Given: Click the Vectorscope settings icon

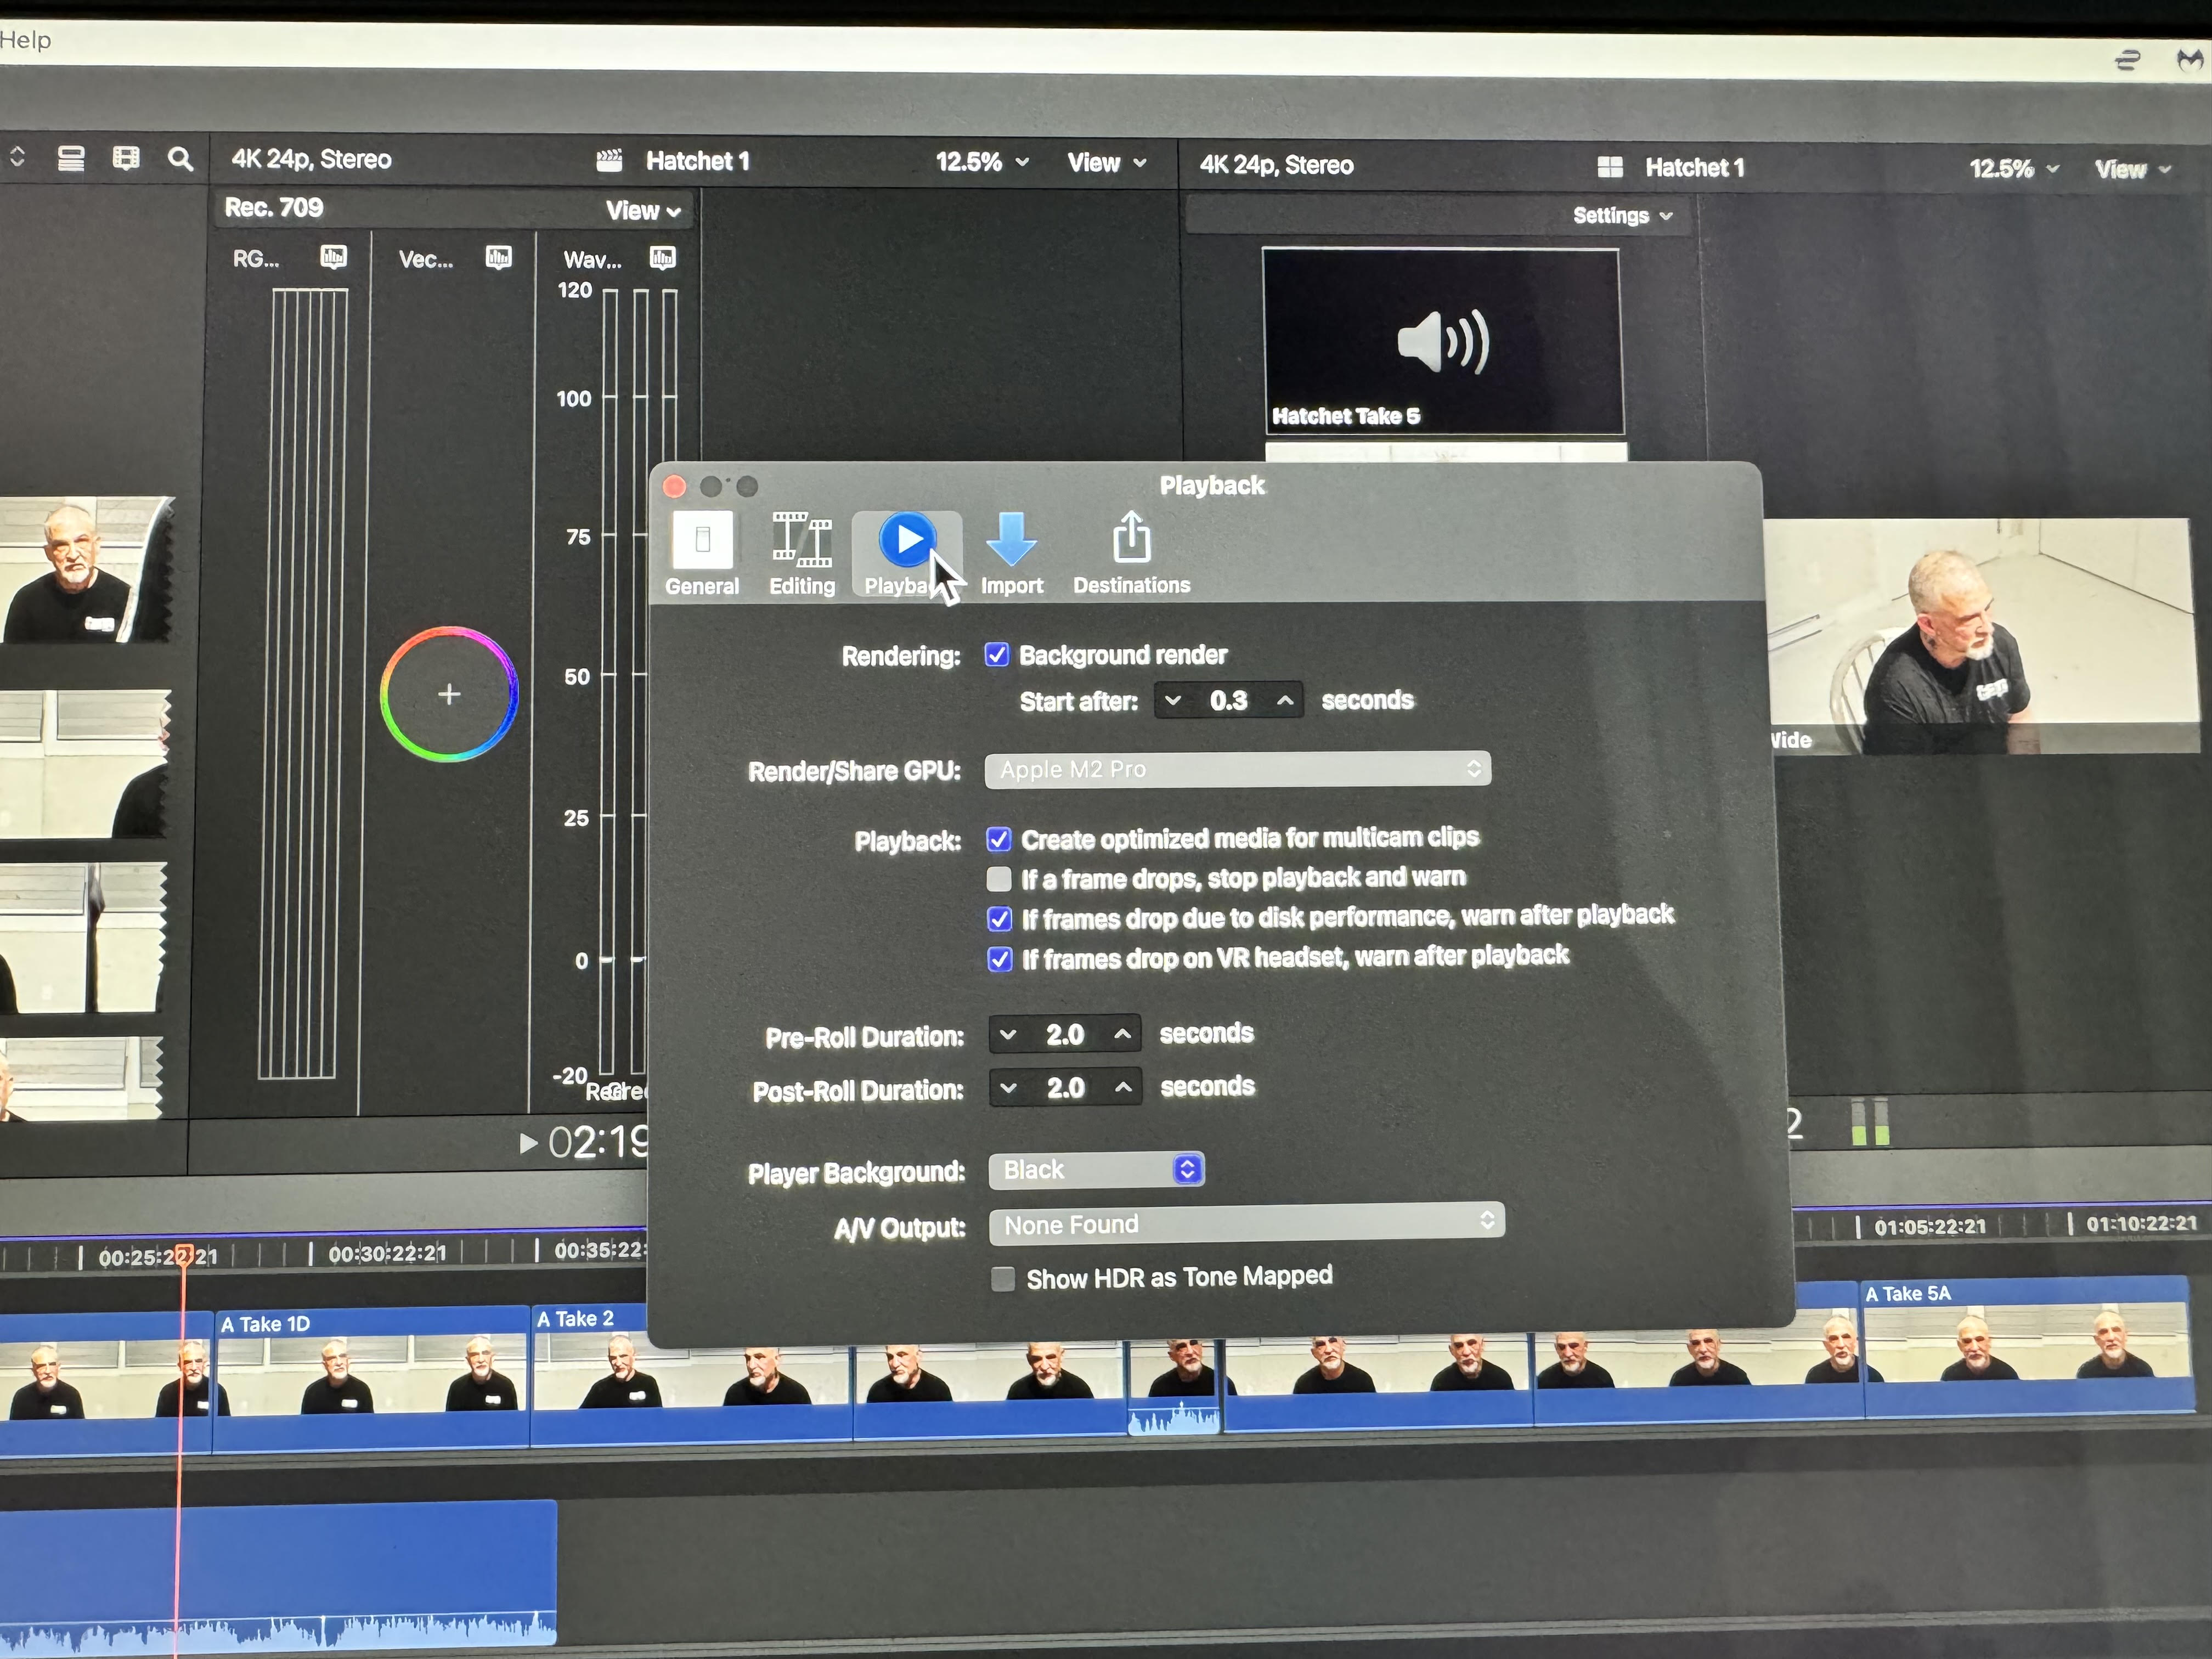Looking at the screenshot, I should (498, 258).
